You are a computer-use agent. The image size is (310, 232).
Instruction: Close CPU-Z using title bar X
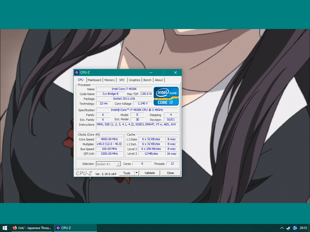click(175, 73)
